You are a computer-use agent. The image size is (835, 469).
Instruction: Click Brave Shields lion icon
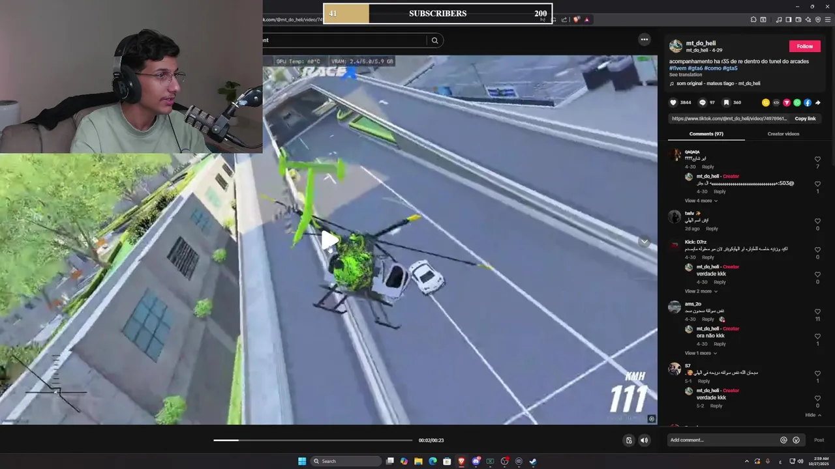click(x=576, y=20)
